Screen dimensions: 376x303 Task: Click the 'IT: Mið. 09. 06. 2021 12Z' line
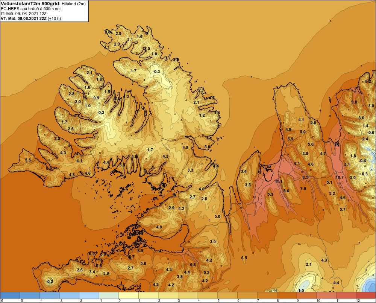pos(24,14)
